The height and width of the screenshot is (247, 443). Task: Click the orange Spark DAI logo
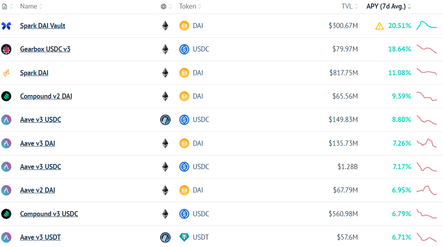tap(6, 73)
